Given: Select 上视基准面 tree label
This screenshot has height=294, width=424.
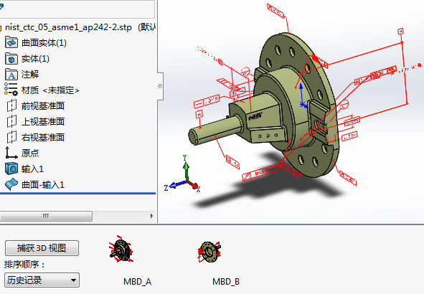Looking at the screenshot, I should (43, 122).
